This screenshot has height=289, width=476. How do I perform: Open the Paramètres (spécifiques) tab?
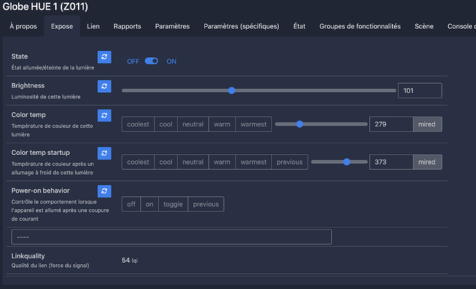coord(241,26)
